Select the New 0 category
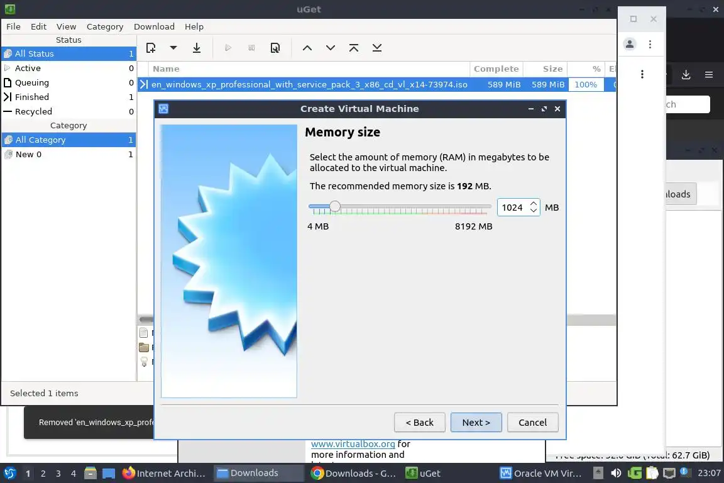Viewport: 724px width, 483px height. coord(69,154)
